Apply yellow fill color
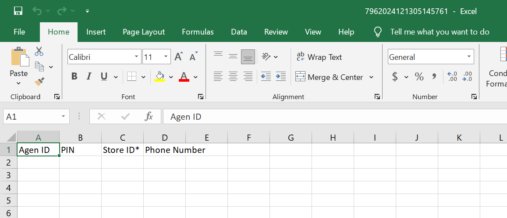The height and width of the screenshot is (218, 507). click(160, 76)
